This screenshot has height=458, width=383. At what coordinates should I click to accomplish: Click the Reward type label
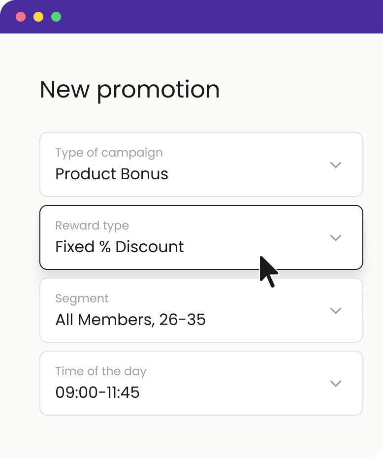coord(92,226)
